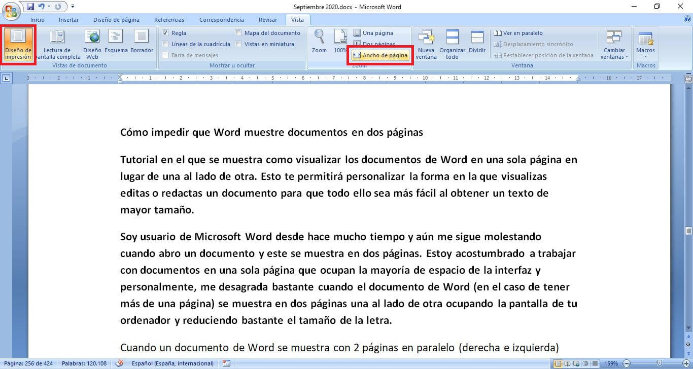Switch to the Inicio tab
Screen dimensions: 693x369
click(38, 20)
